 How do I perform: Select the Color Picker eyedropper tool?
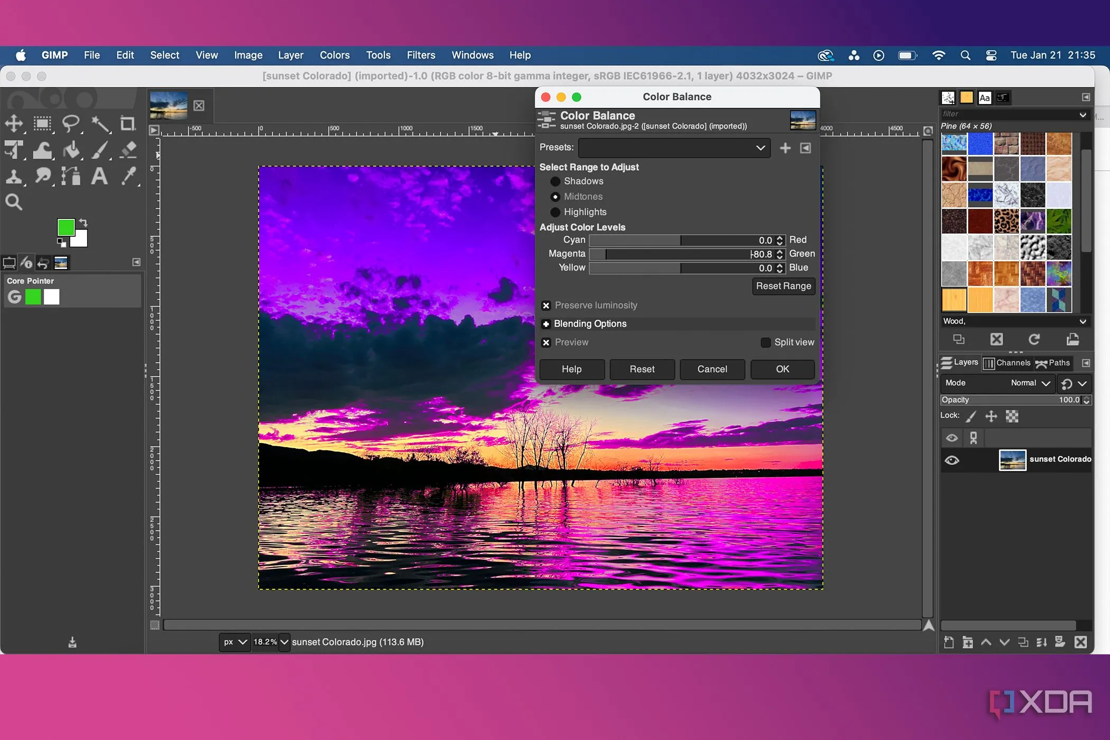[x=128, y=176]
